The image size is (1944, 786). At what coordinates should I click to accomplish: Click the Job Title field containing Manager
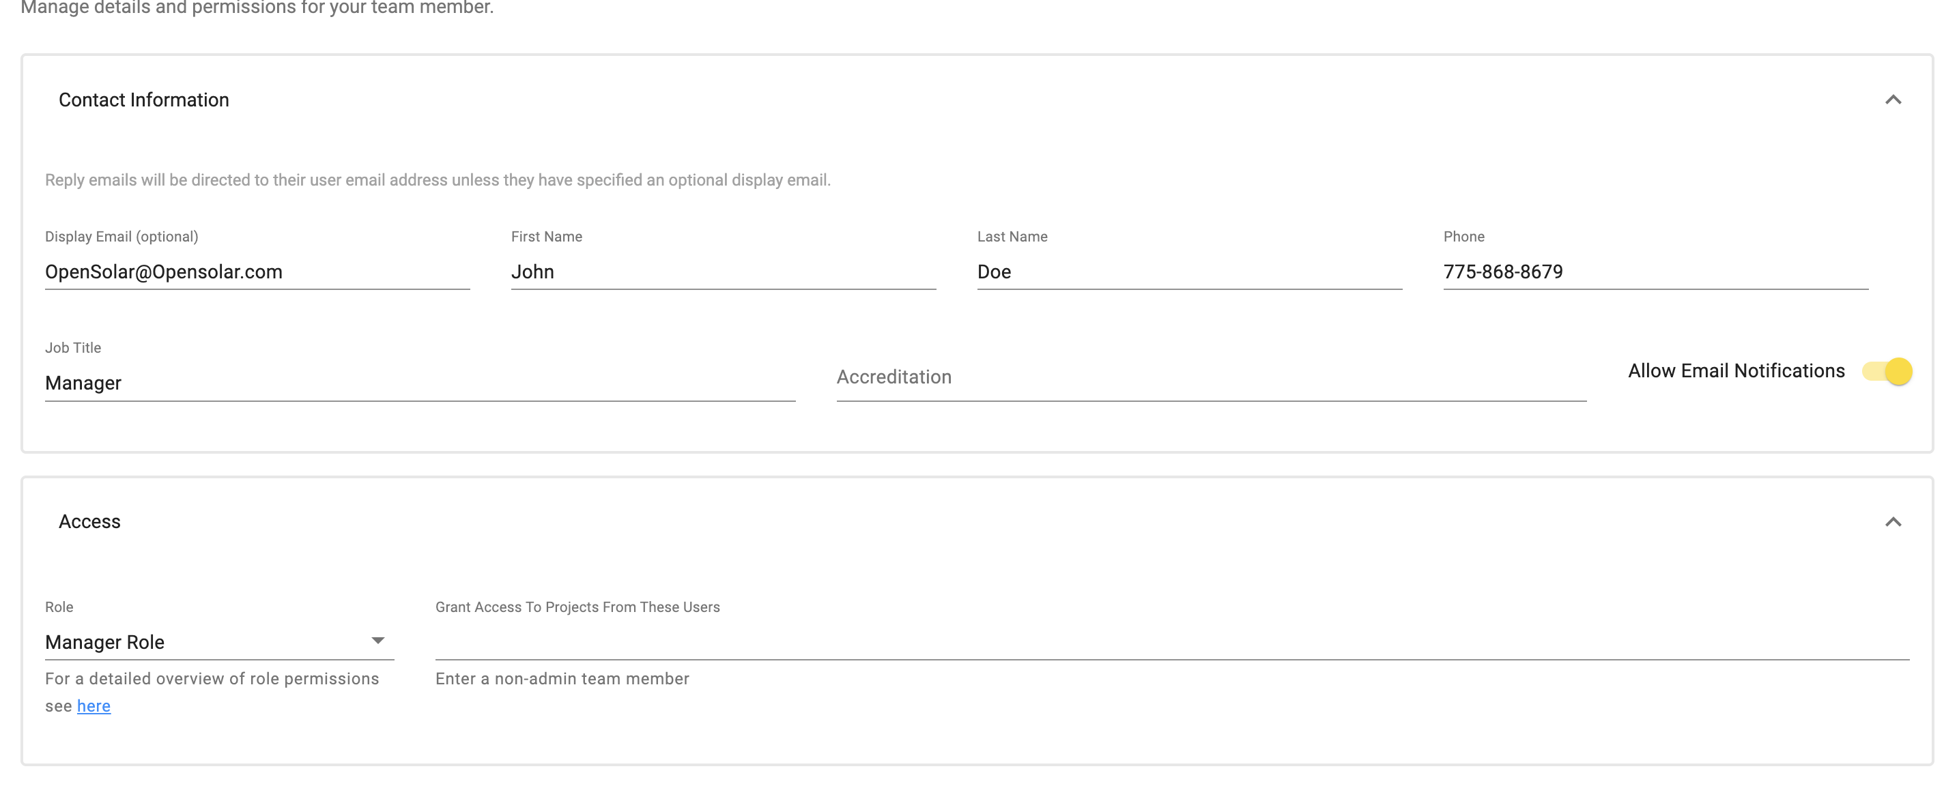coord(420,383)
